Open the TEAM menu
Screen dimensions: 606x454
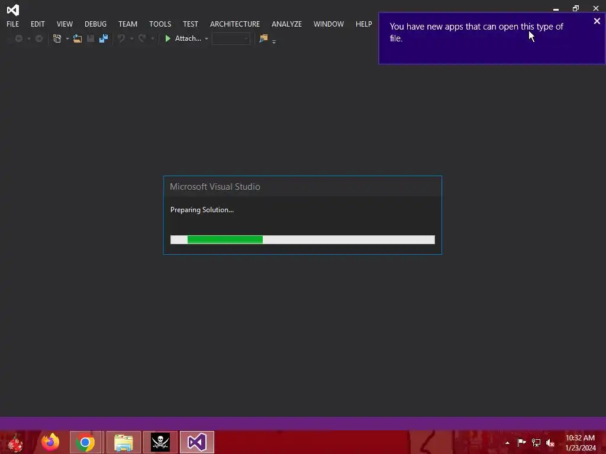pos(128,24)
